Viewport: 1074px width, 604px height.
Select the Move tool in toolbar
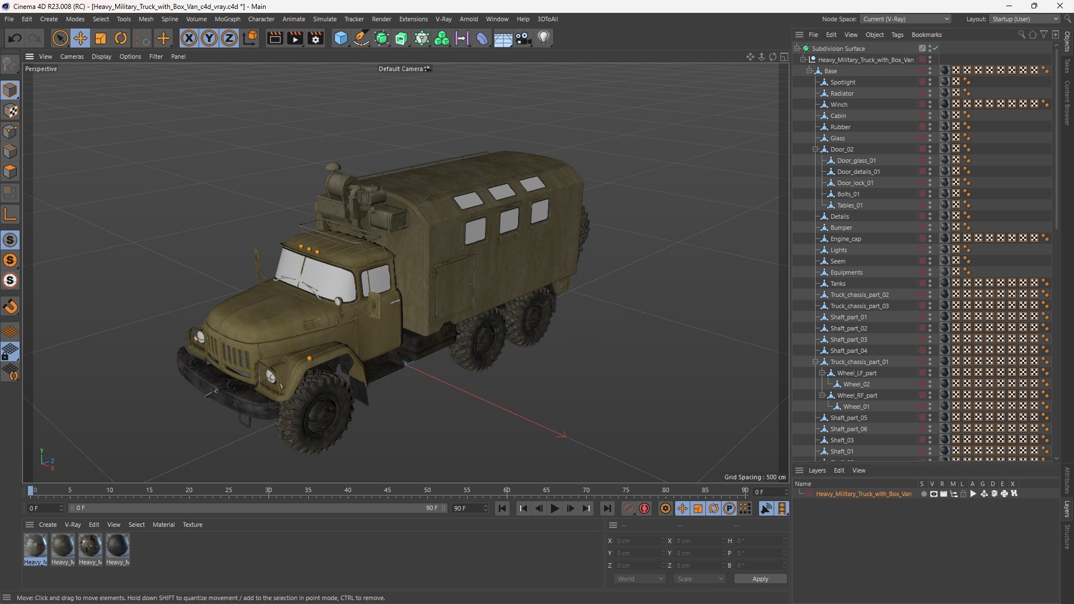(81, 38)
